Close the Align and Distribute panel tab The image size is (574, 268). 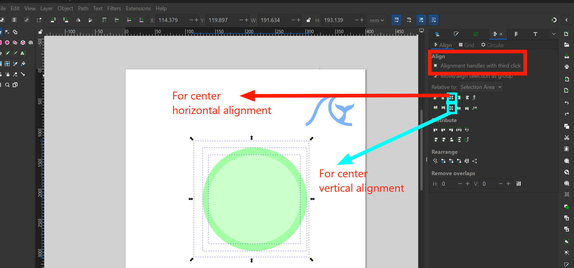coord(501,34)
